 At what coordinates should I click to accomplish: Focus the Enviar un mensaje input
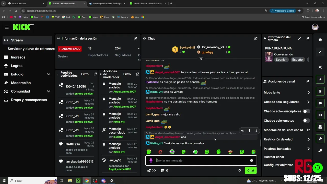coord(201,160)
